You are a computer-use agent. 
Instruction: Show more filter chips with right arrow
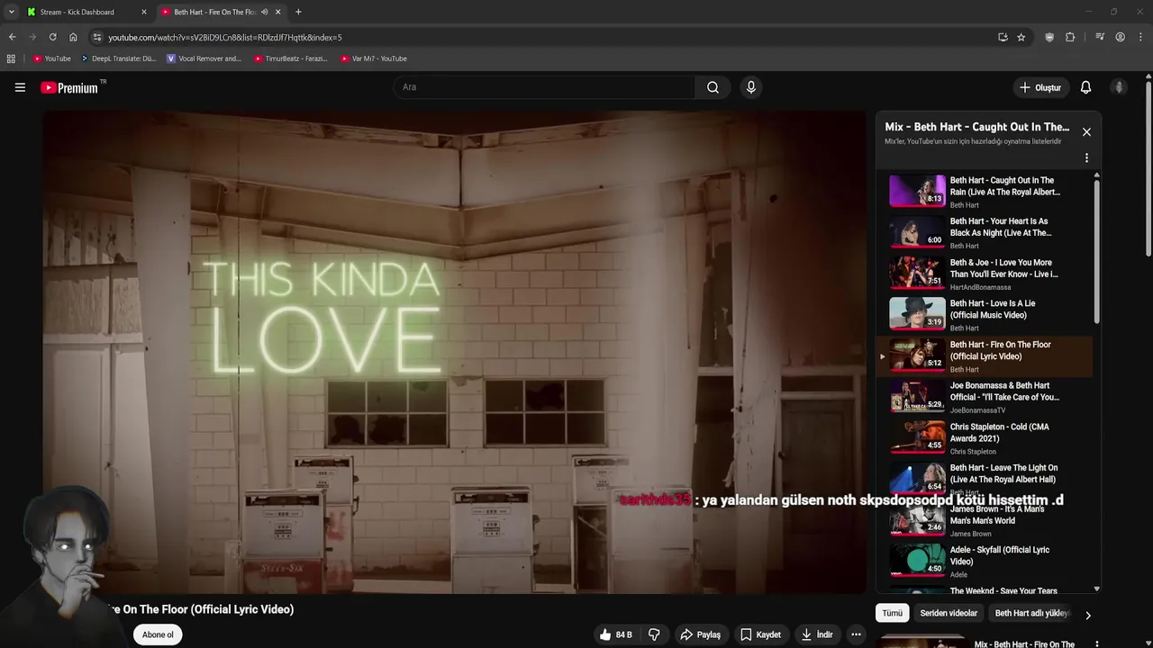[1087, 616]
